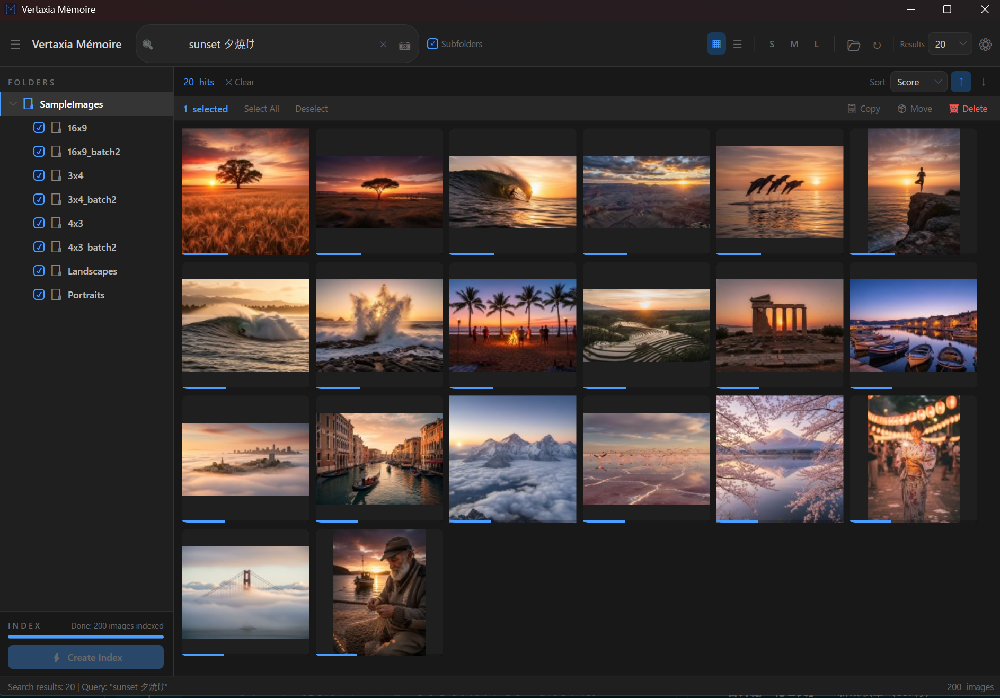Set thumbnail size to M

coord(794,45)
